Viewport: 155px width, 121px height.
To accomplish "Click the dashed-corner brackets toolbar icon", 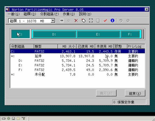I will (91, 20).
